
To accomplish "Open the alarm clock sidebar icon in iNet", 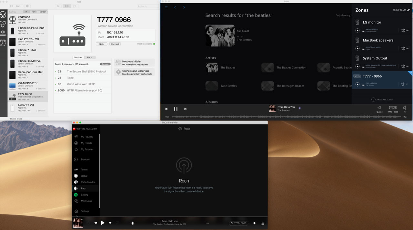I will pos(3,43).
